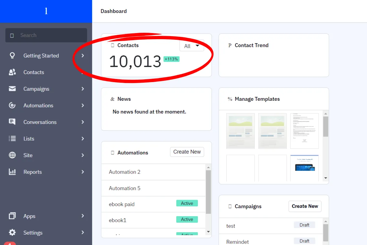367x245 pixels.
Task: Click the Campaigns envelope icon
Action: click(12, 89)
